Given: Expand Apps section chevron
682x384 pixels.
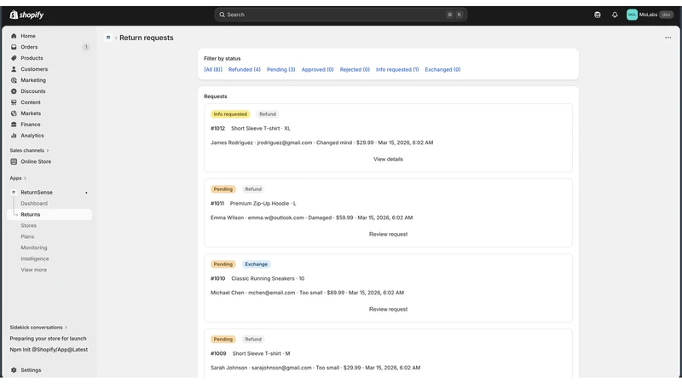Looking at the screenshot, I should coord(25,178).
